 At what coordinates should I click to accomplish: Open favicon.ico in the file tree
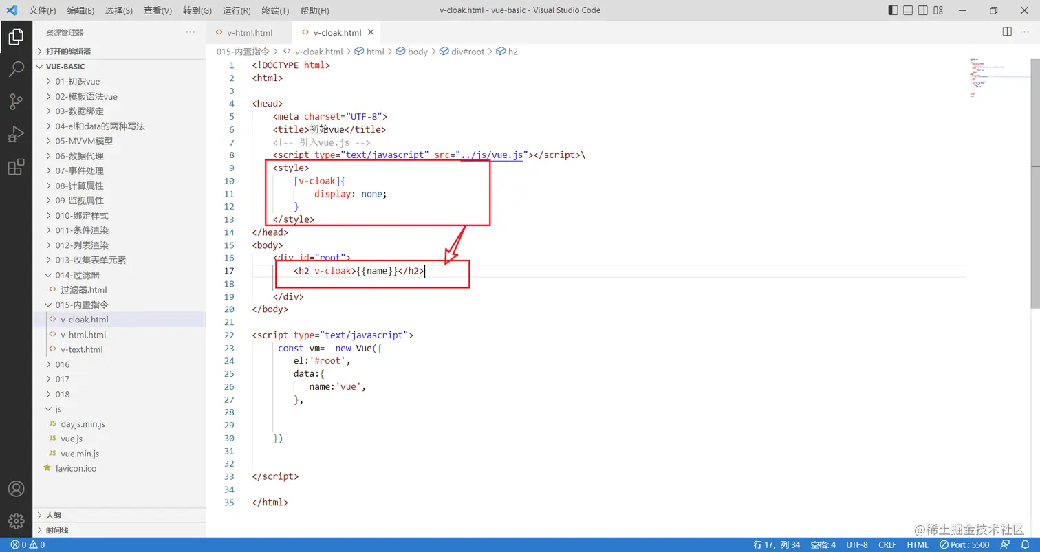coord(120,469)
